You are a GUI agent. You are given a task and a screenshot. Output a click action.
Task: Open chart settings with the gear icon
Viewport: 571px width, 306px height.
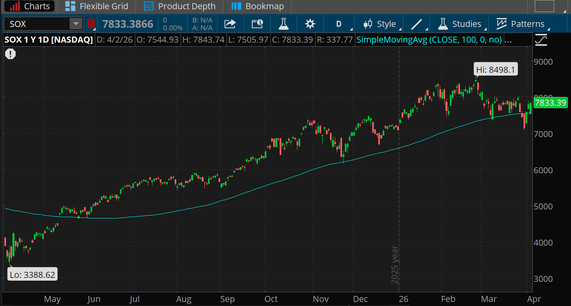click(310, 24)
